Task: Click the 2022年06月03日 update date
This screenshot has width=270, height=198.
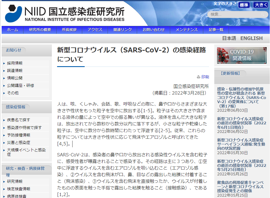Action: [x=232, y=110]
